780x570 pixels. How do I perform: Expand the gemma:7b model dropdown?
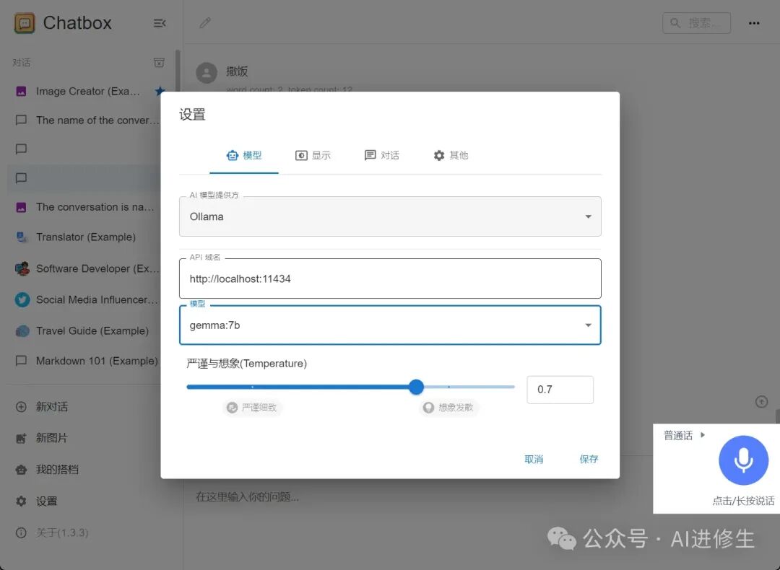tap(390, 325)
